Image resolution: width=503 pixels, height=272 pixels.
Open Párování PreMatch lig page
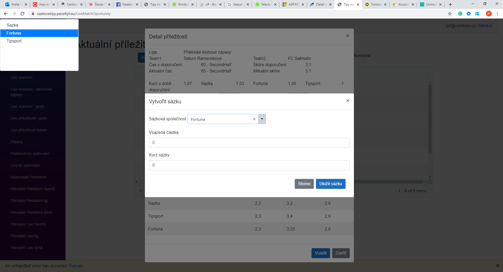point(29,201)
